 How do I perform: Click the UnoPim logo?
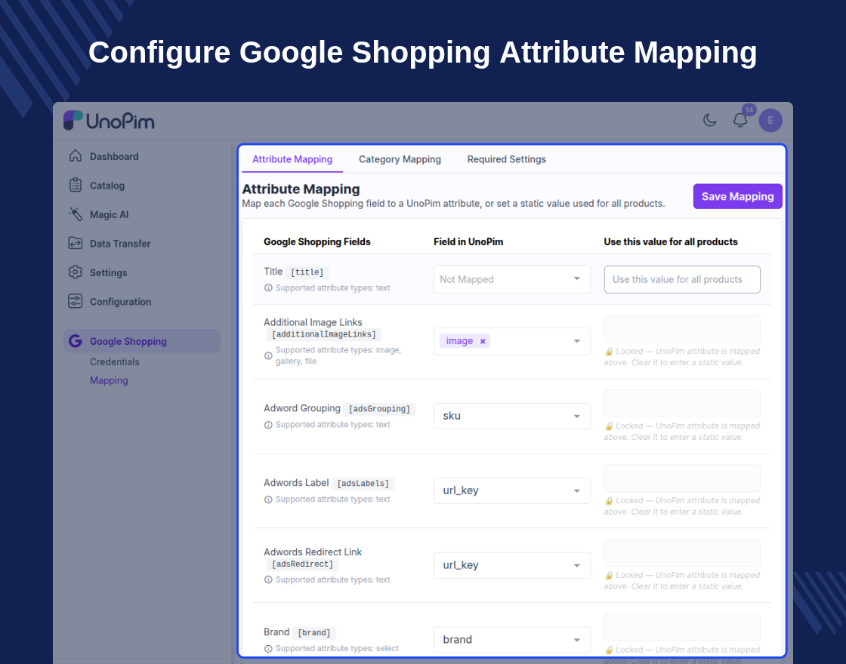109,121
